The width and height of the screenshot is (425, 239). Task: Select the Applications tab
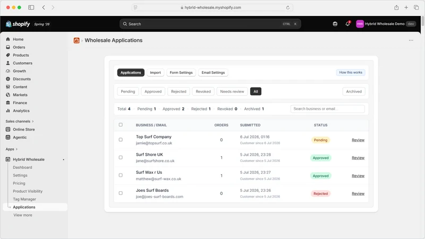(131, 73)
